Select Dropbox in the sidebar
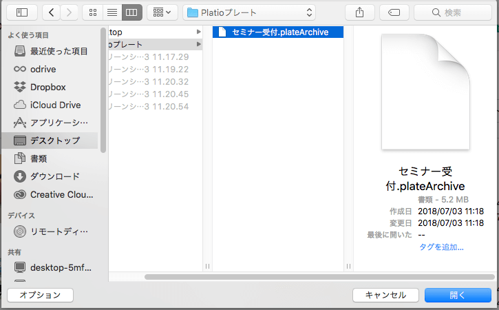This screenshot has height=310, width=499. (47, 87)
